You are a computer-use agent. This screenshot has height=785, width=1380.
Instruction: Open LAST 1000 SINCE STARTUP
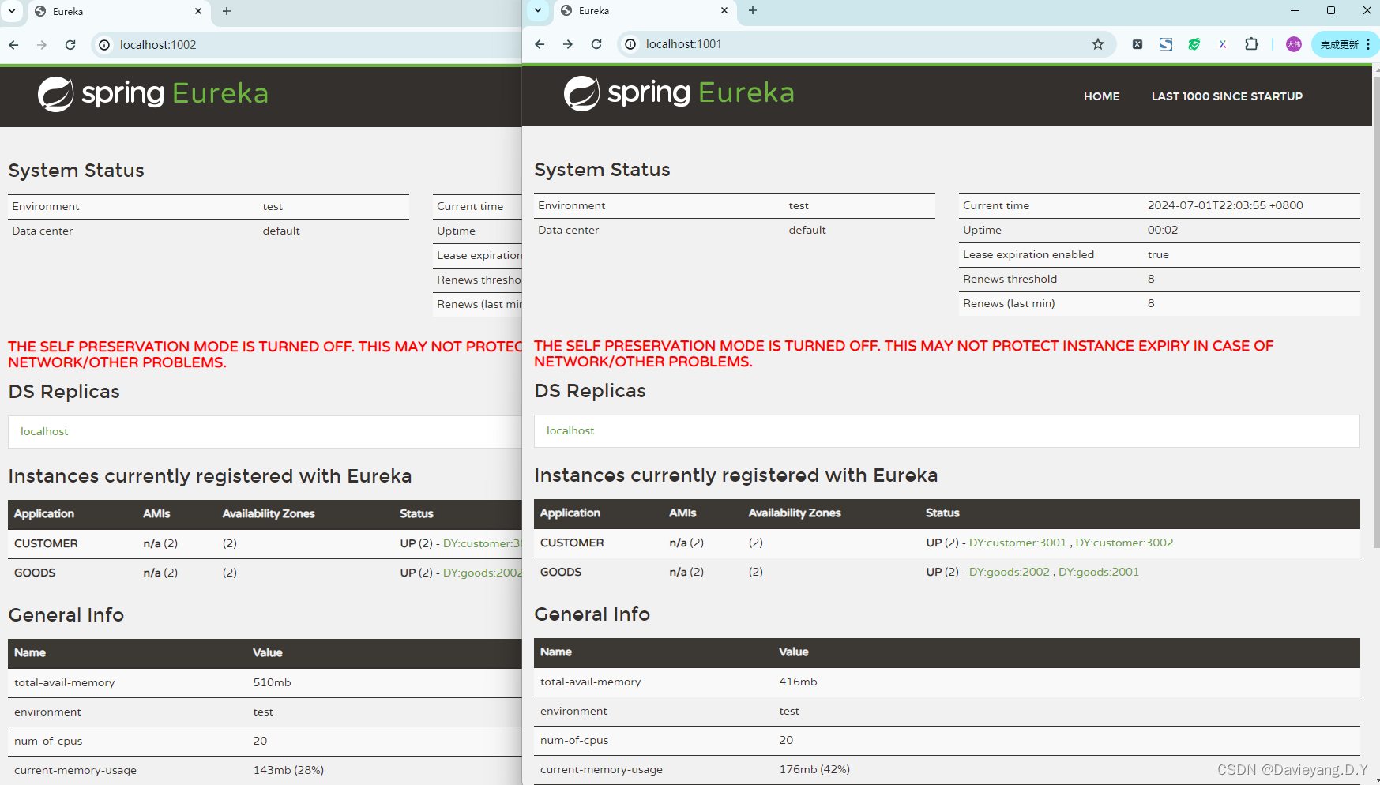pyautogui.click(x=1227, y=96)
